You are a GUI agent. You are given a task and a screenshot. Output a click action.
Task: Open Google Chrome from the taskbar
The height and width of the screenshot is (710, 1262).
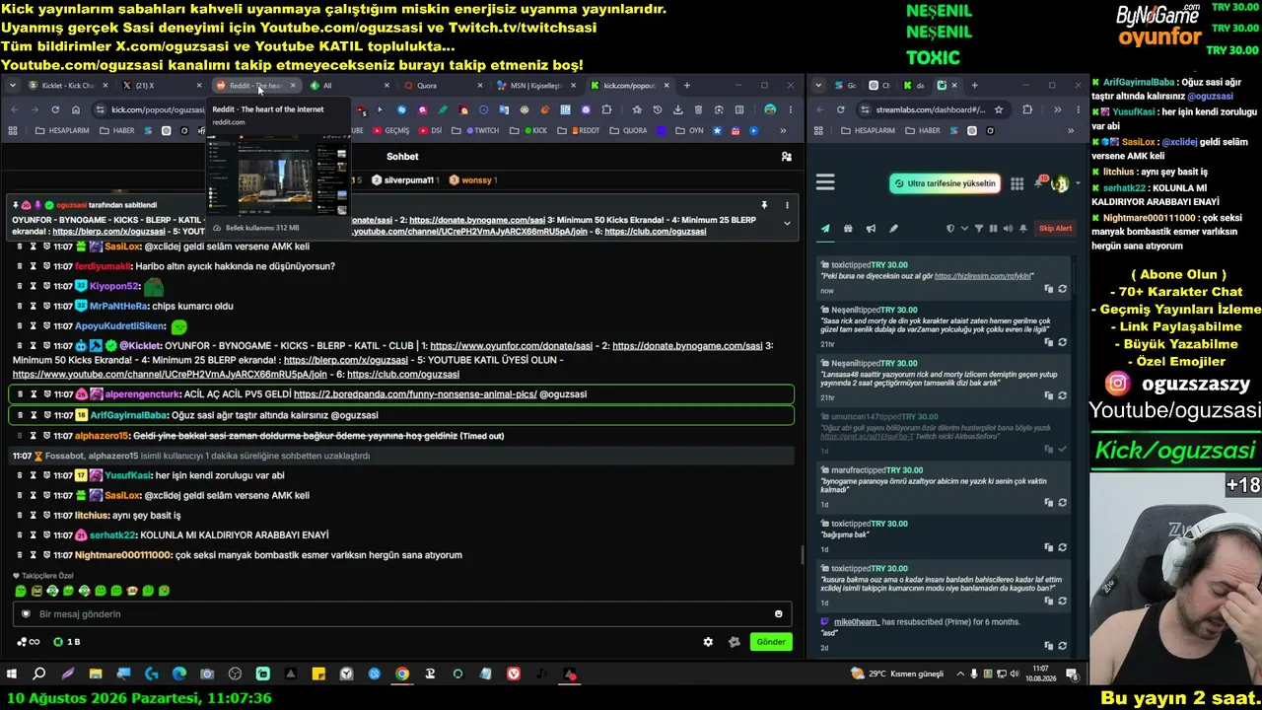(x=402, y=674)
